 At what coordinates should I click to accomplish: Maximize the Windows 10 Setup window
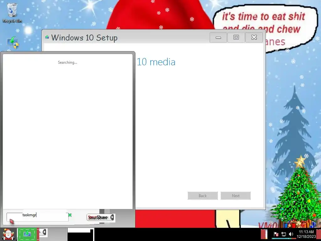tap(236, 37)
